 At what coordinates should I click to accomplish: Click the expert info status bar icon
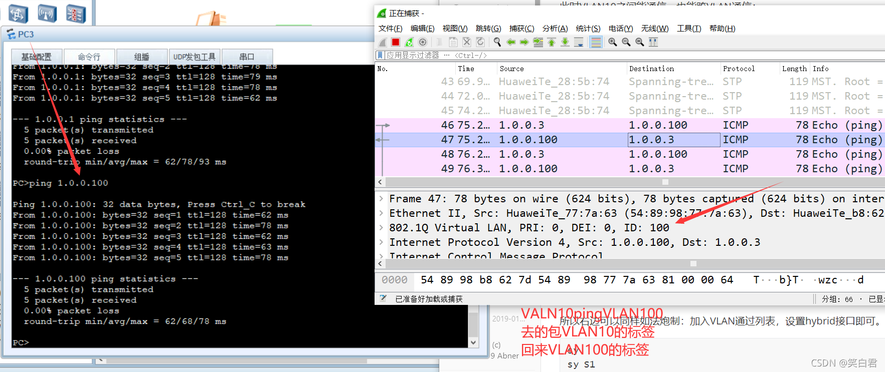[383, 298]
